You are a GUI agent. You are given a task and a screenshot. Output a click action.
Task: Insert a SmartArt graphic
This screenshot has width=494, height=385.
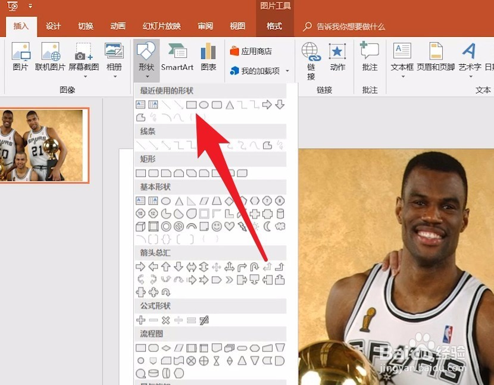click(x=177, y=57)
